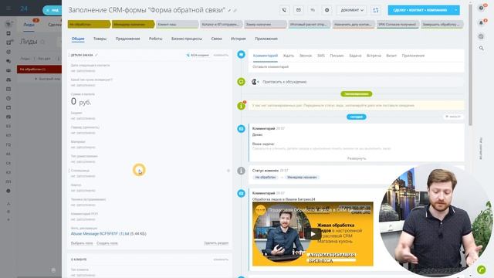
Task: Switch to the 'Товары' tab
Action: 100,39
